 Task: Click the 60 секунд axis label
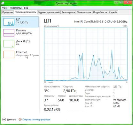click(x=49, y=82)
